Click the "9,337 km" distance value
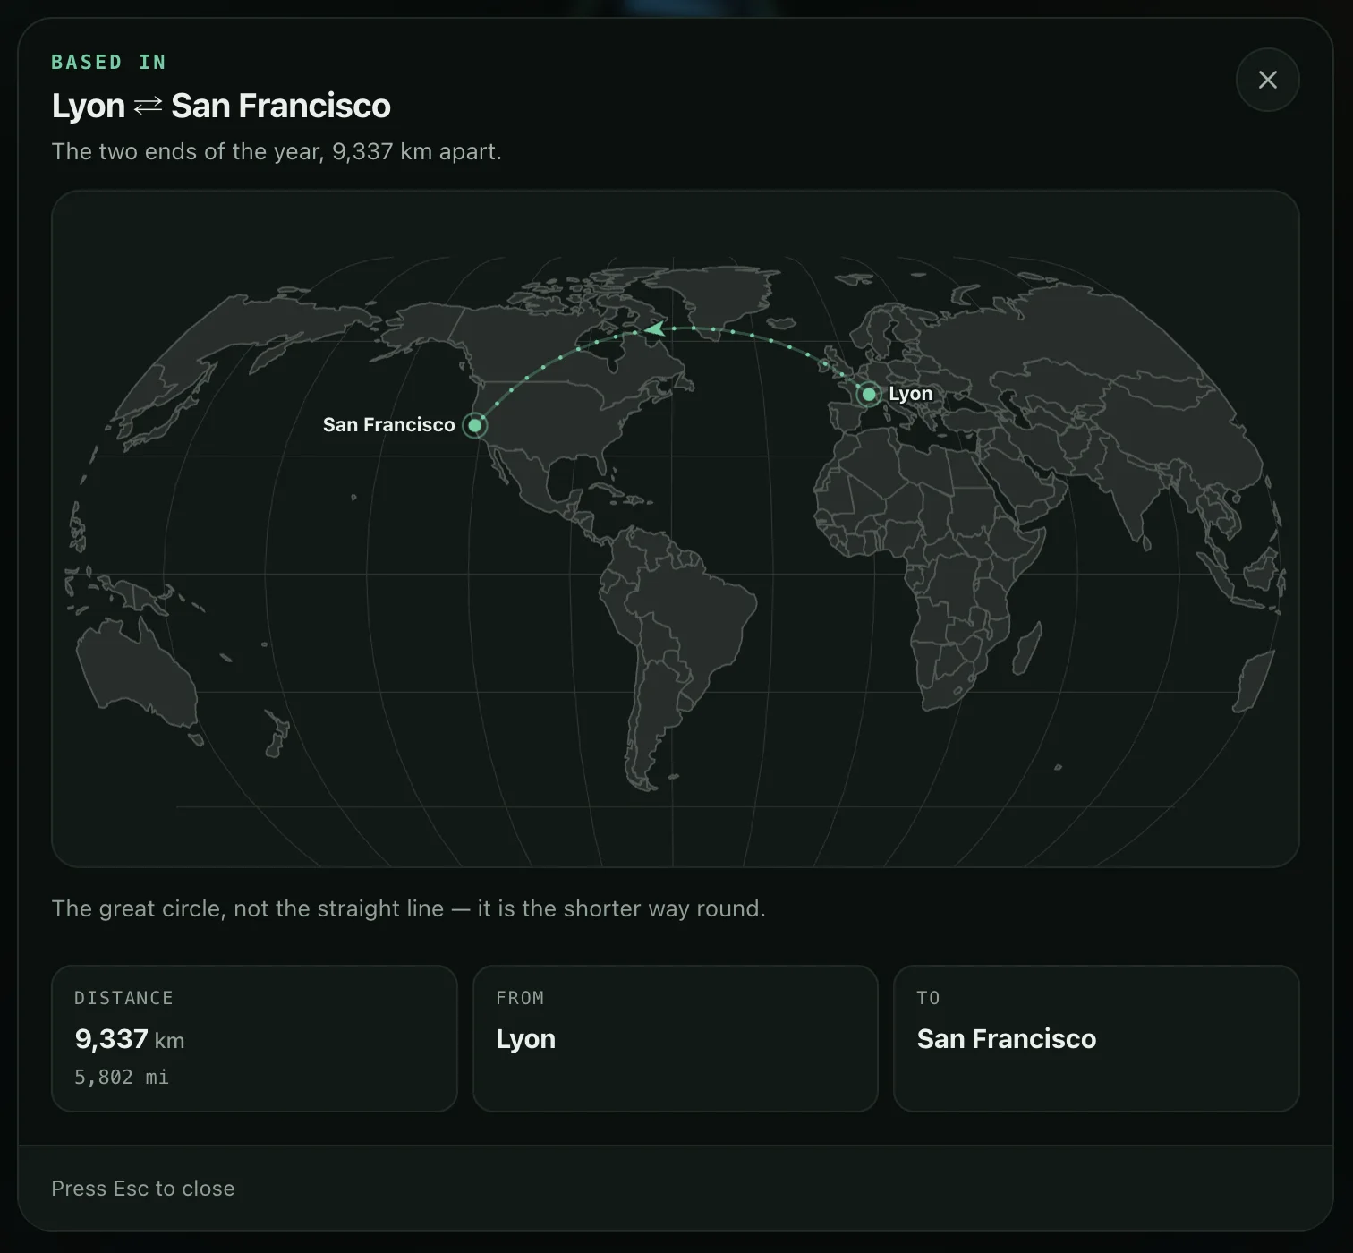The height and width of the screenshot is (1253, 1353). (x=130, y=1039)
